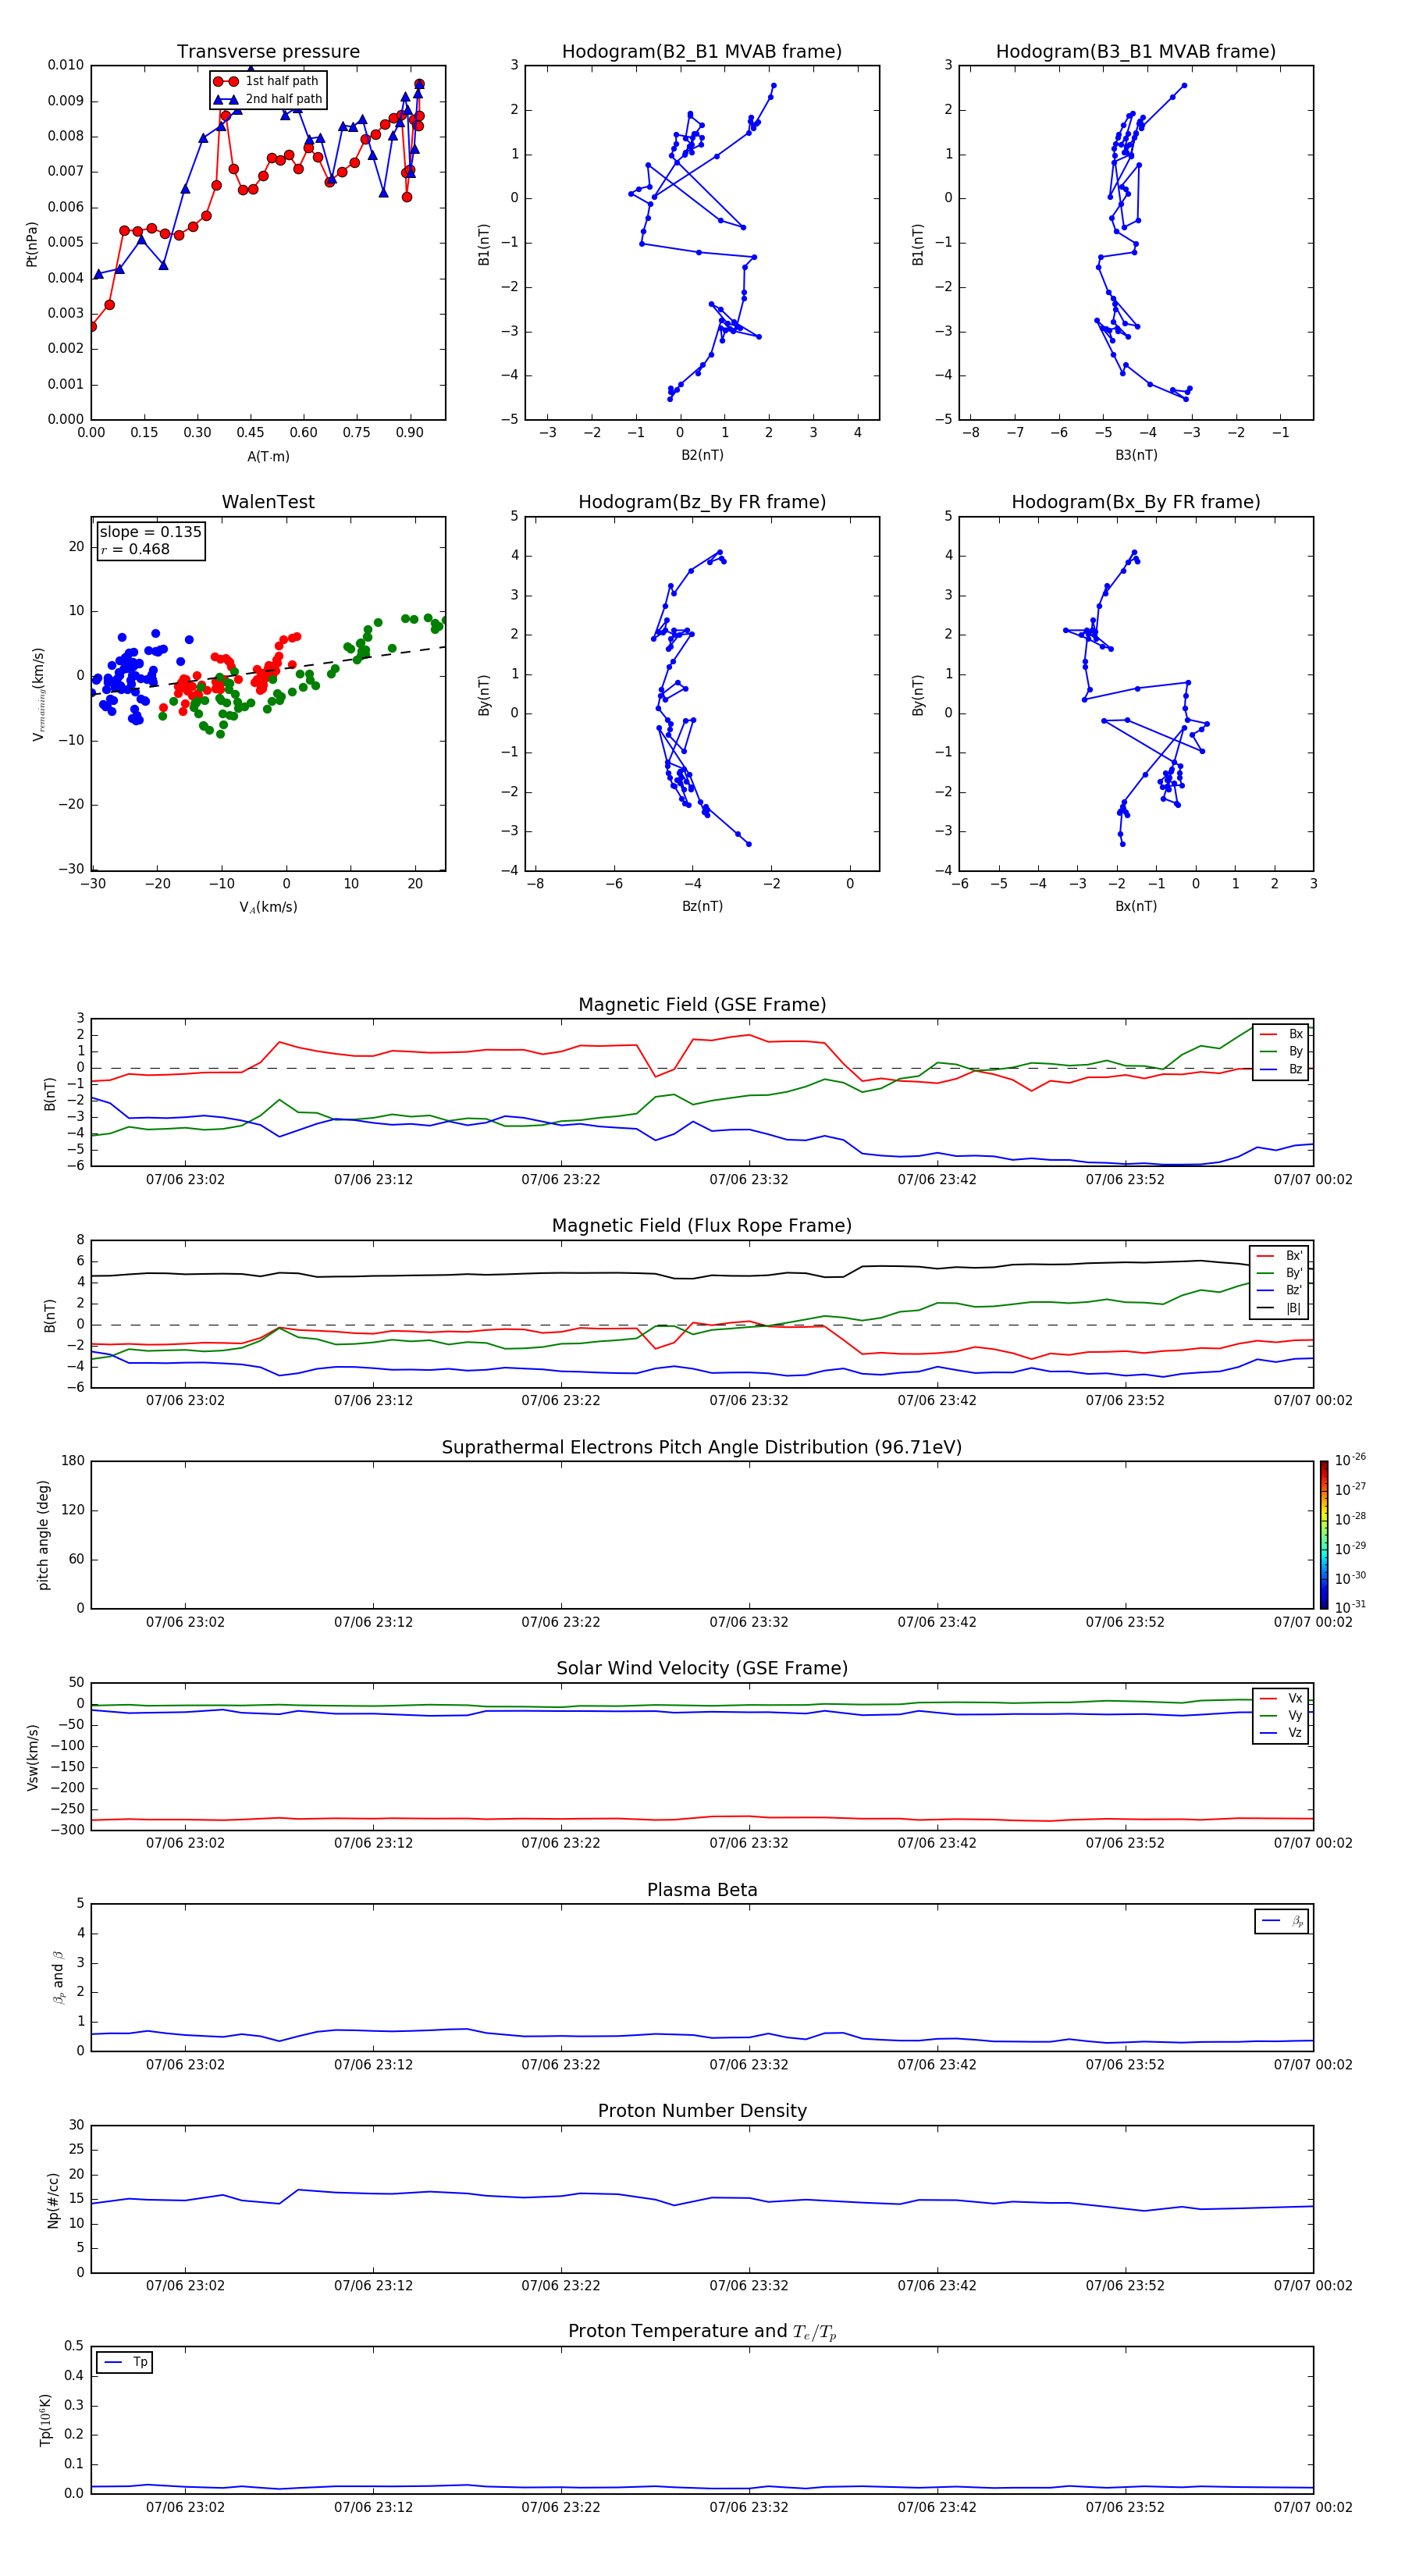Click the "Np(#/cc)" y-axis label
This screenshot has height=2576, width=1405.
click(53, 2200)
